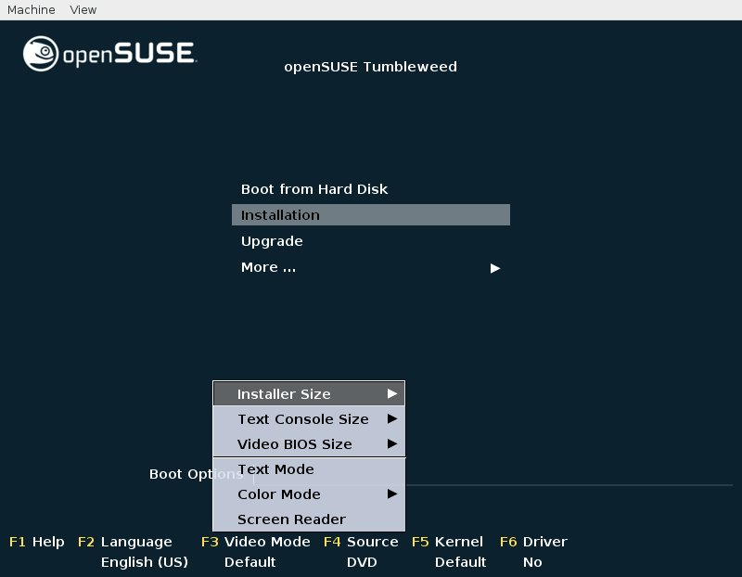The width and height of the screenshot is (742, 577).
Task: Open the F2 Language selector
Action: coord(125,542)
